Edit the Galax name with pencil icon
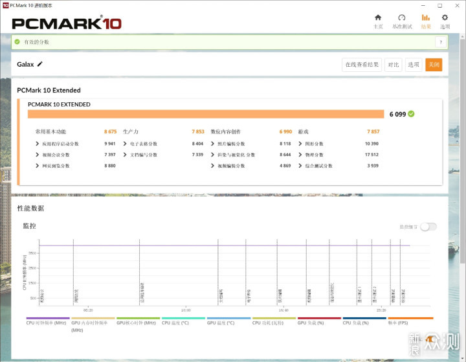466x362 pixels. [x=40, y=64]
